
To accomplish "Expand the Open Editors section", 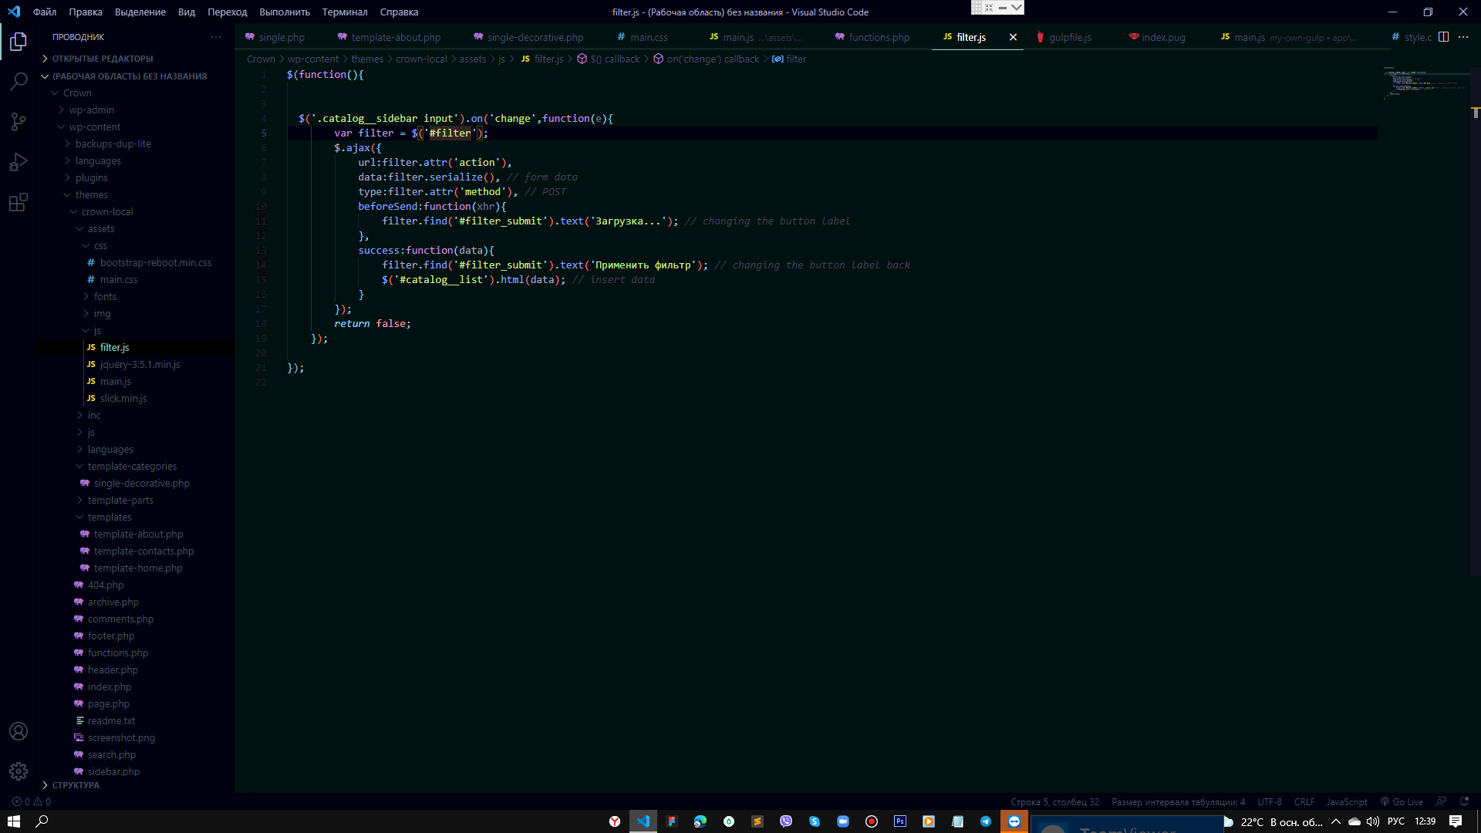I will pyautogui.click(x=102, y=59).
